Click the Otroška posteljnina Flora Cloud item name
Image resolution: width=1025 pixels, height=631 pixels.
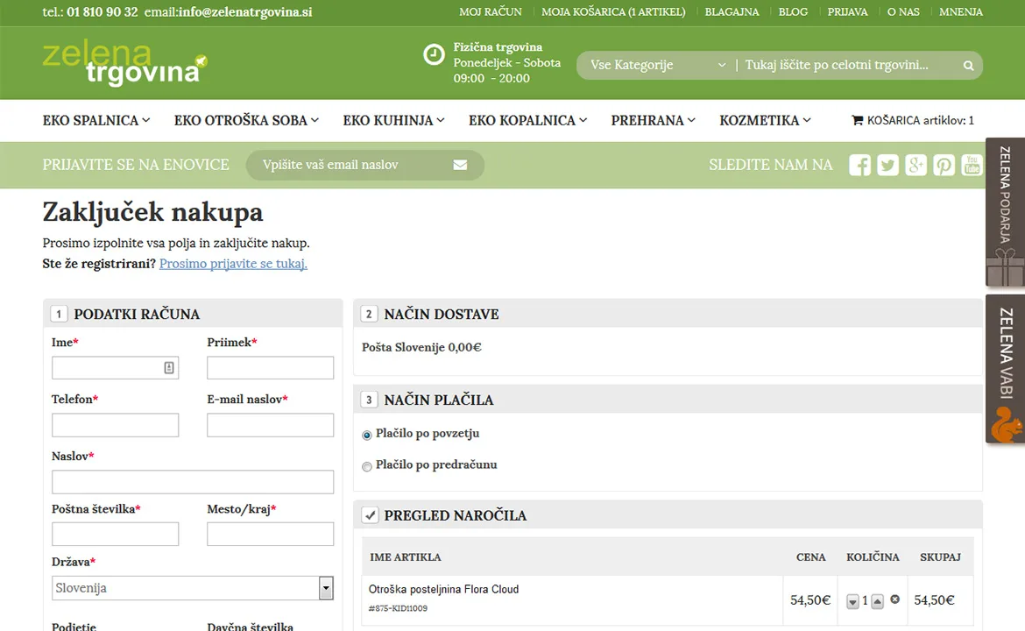(443, 589)
